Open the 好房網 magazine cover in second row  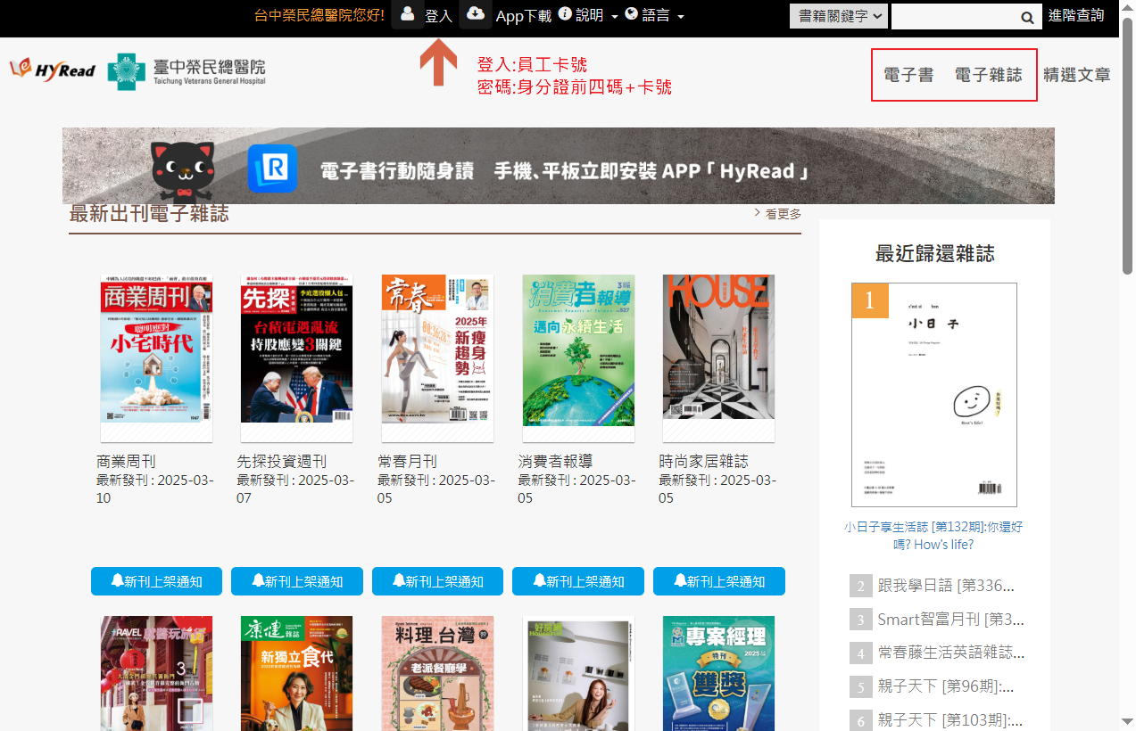[578, 673]
